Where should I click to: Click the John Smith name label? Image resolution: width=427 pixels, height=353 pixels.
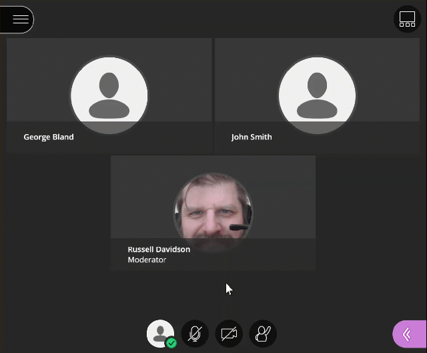coord(252,137)
